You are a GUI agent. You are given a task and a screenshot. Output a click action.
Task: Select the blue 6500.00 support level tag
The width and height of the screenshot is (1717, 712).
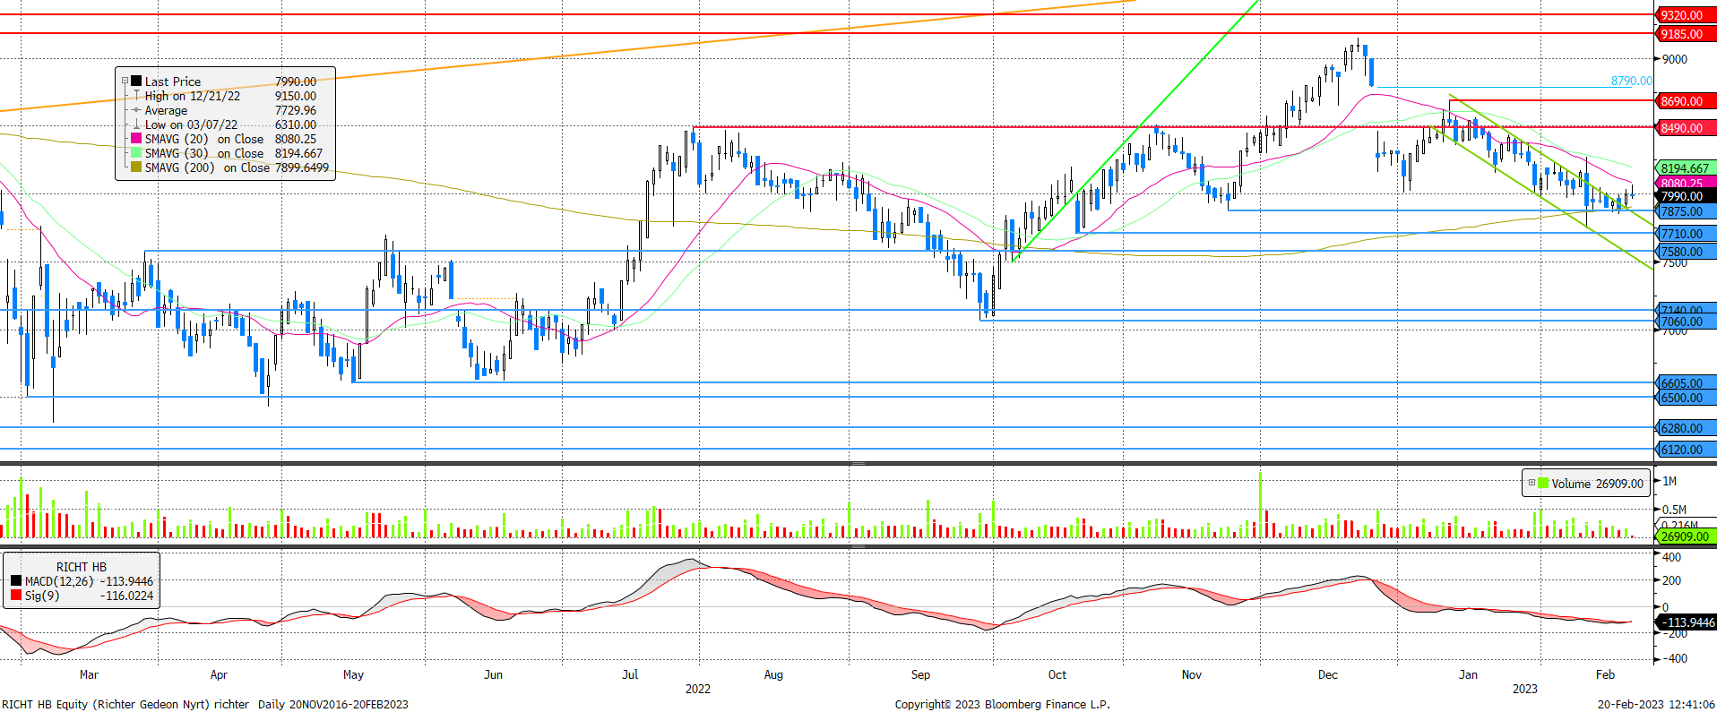pos(1681,398)
